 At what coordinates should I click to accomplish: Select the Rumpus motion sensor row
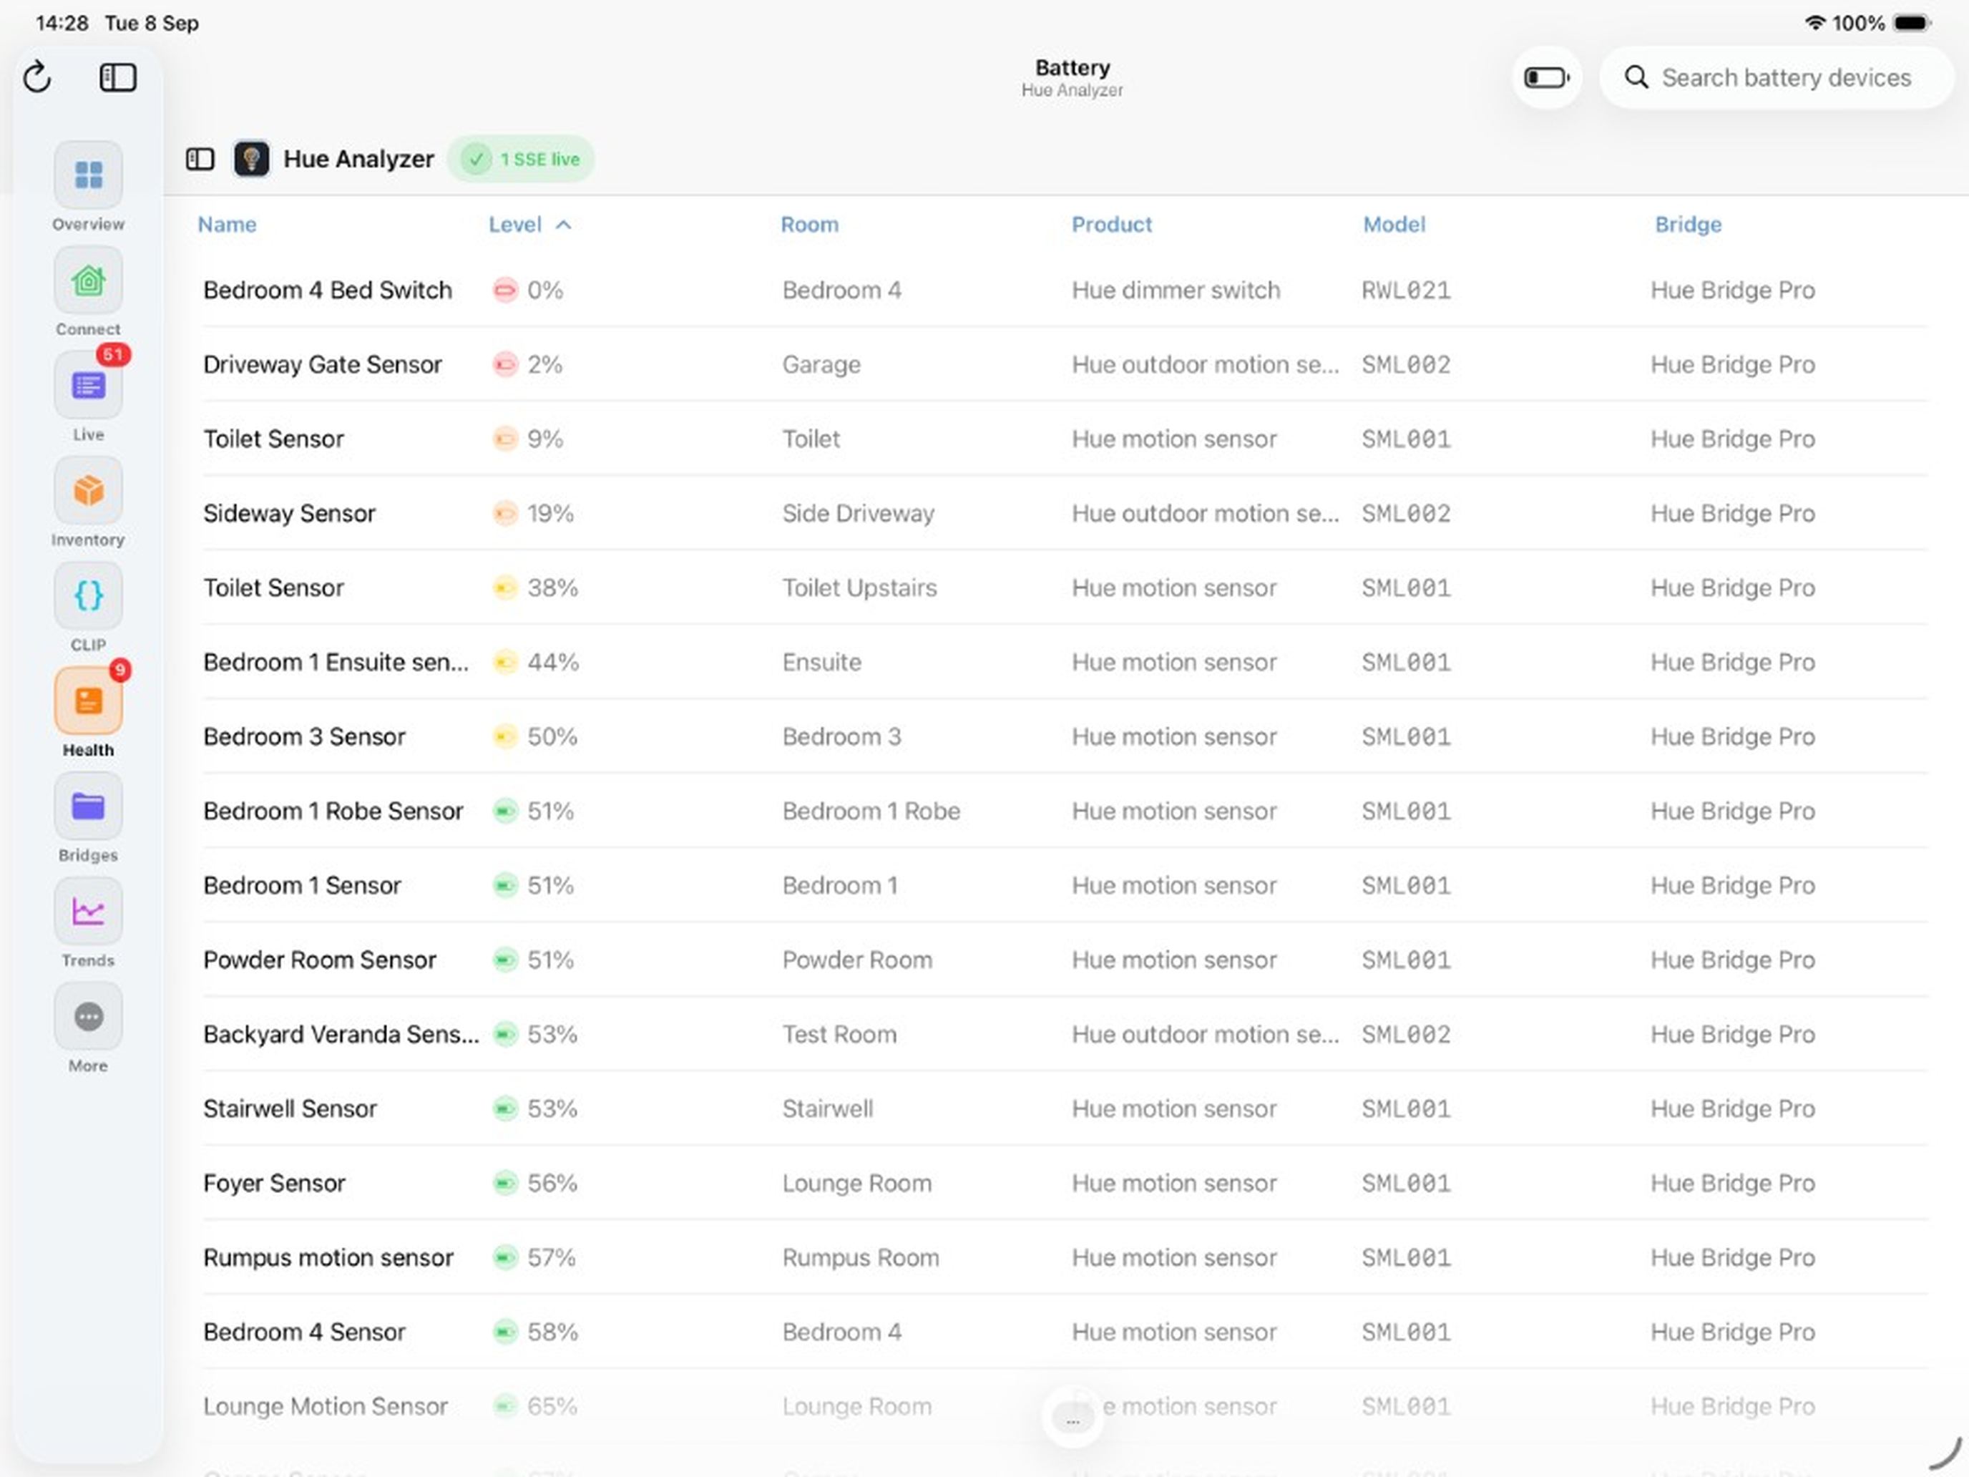1065,1257
